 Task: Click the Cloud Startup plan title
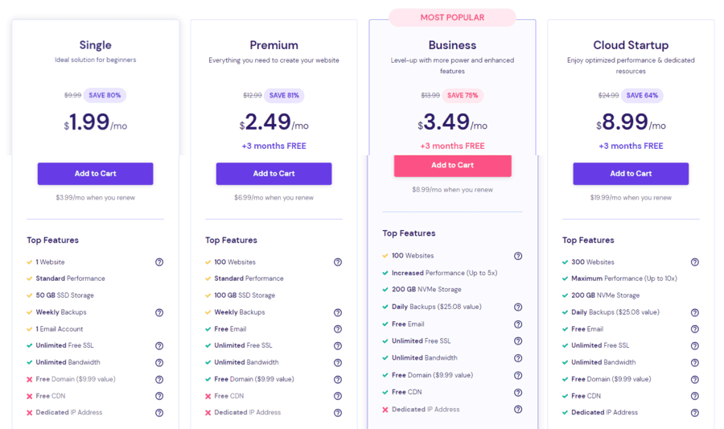point(631,45)
